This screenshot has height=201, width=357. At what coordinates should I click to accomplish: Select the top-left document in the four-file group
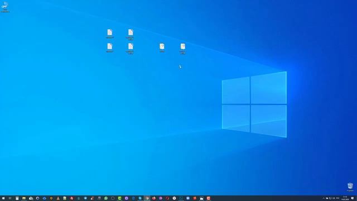110,33
